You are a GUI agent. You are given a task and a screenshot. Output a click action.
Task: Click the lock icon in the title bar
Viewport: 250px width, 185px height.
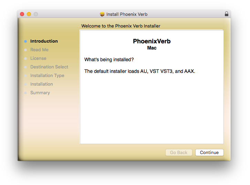[x=226, y=14]
